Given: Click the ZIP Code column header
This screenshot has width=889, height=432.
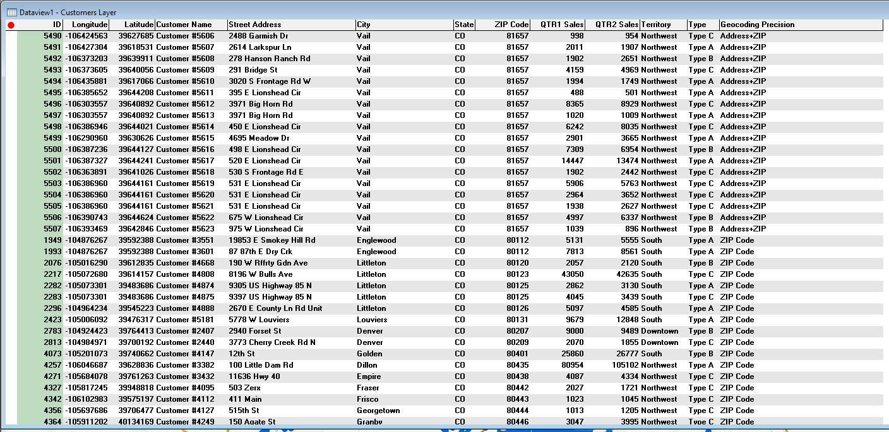Looking at the screenshot, I should coord(503,25).
